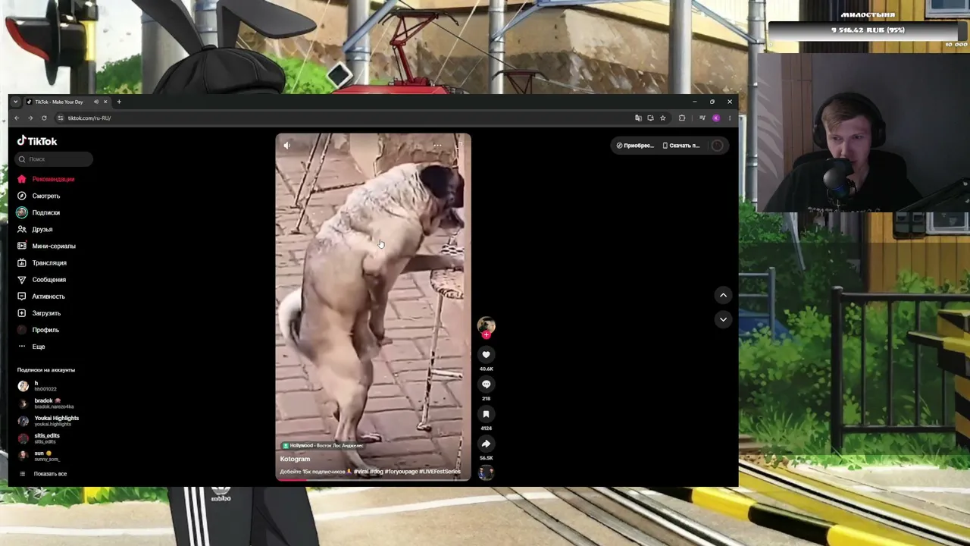Open followed account bradok
970x546 pixels.
[x=47, y=403]
